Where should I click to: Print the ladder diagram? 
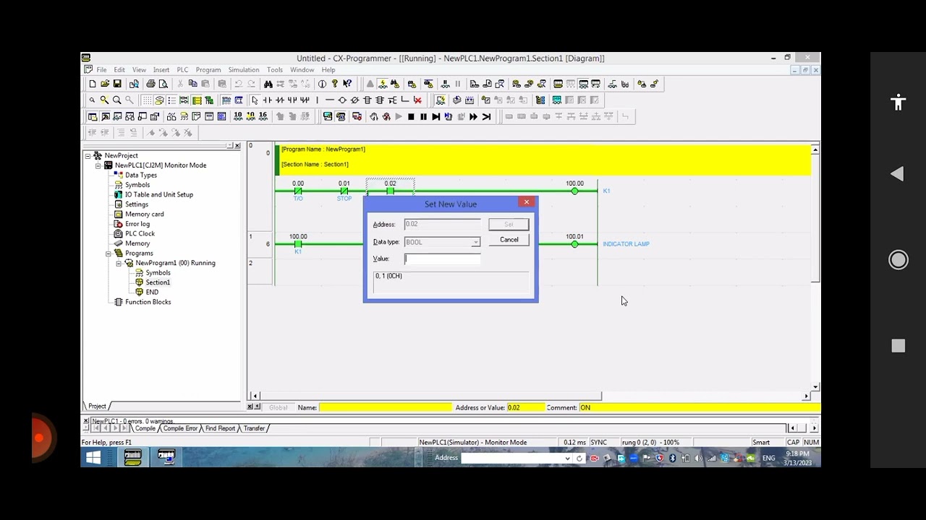pyautogui.click(x=150, y=84)
